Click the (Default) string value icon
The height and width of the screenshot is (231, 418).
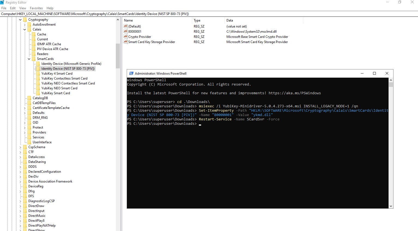pyautogui.click(x=126, y=26)
